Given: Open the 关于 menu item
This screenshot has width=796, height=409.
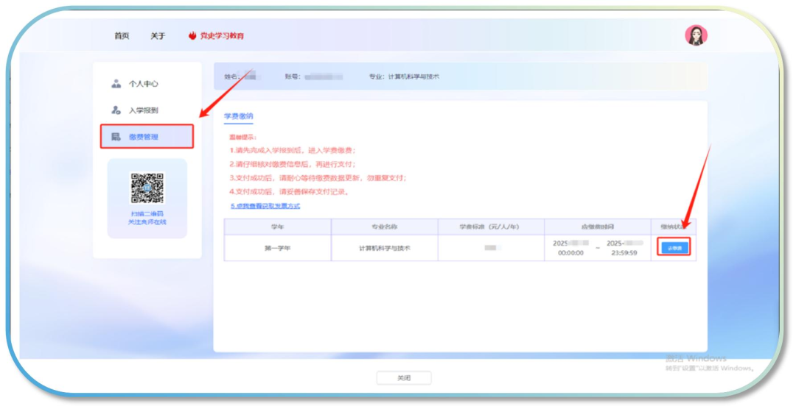Looking at the screenshot, I should point(158,36).
